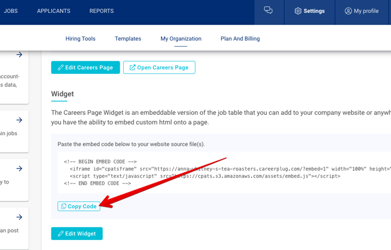Go to APPLICANTS section
The height and width of the screenshot is (250, 391).
pos(54,11)
